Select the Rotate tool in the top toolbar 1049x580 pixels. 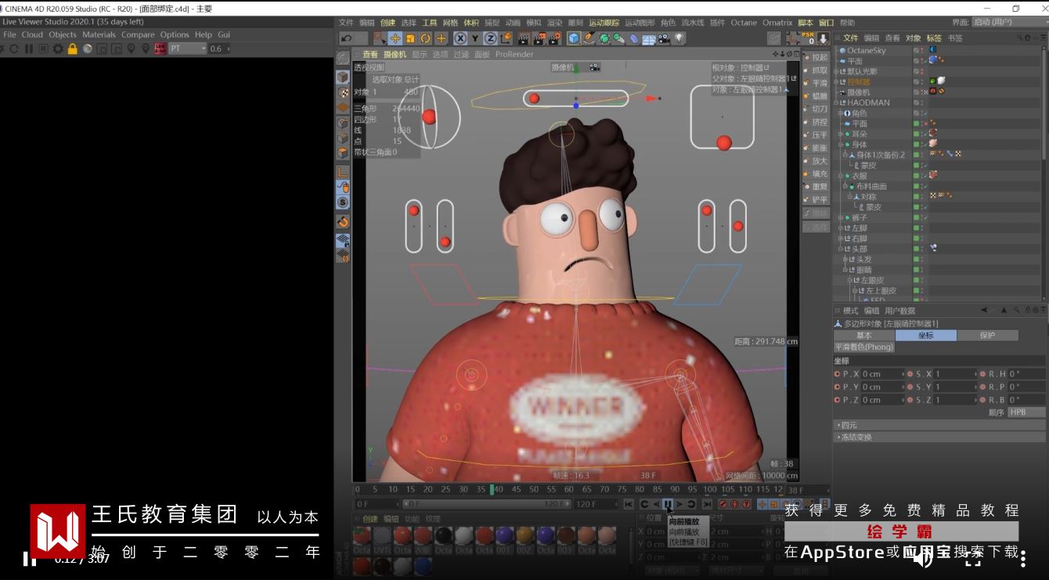(x=426, y=38)
